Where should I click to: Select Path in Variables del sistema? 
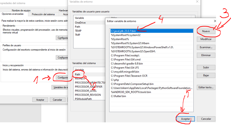pyautogui.click(x=78, y=74)
